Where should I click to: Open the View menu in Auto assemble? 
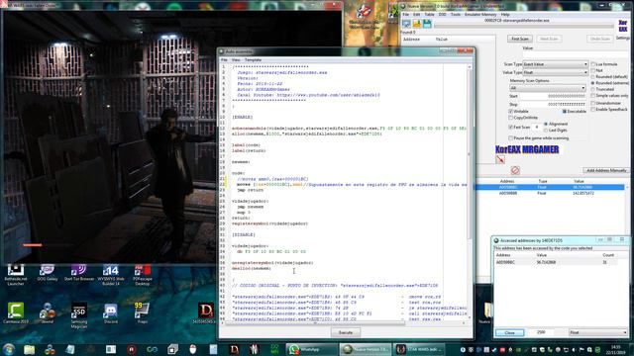click(236, 59)
